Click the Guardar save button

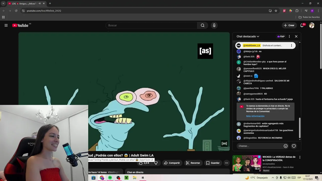click(213, 163)
